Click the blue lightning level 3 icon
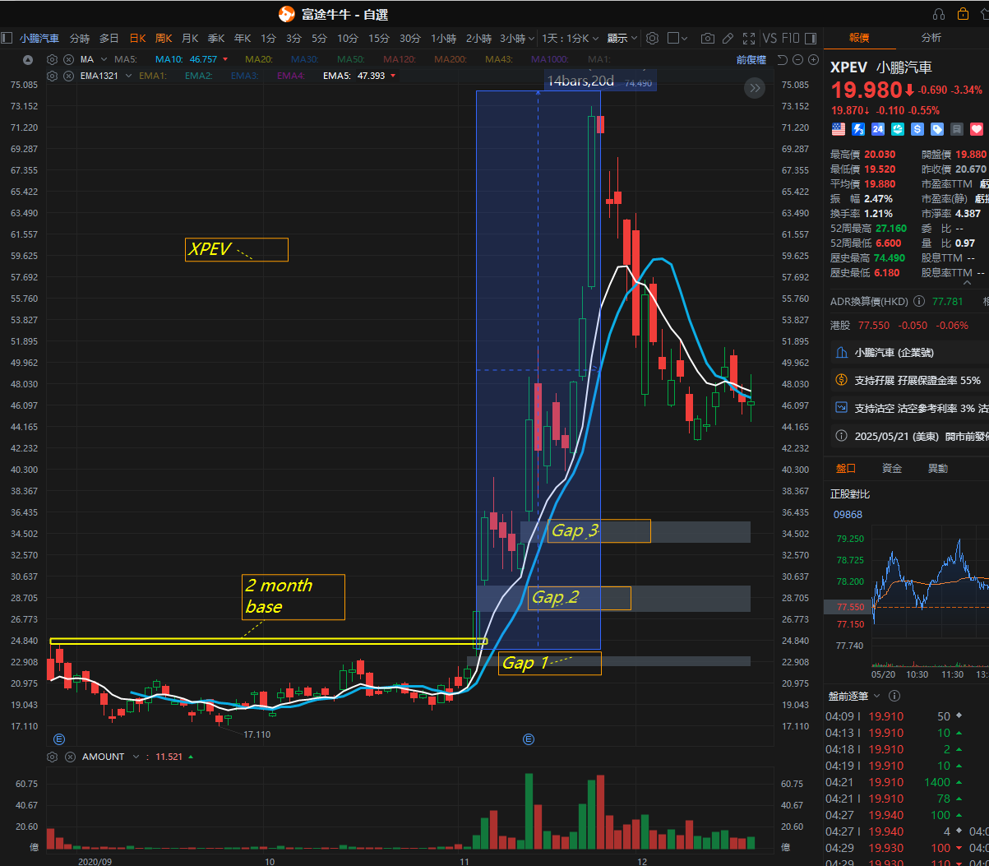989x866 pixels. [857, 129]
